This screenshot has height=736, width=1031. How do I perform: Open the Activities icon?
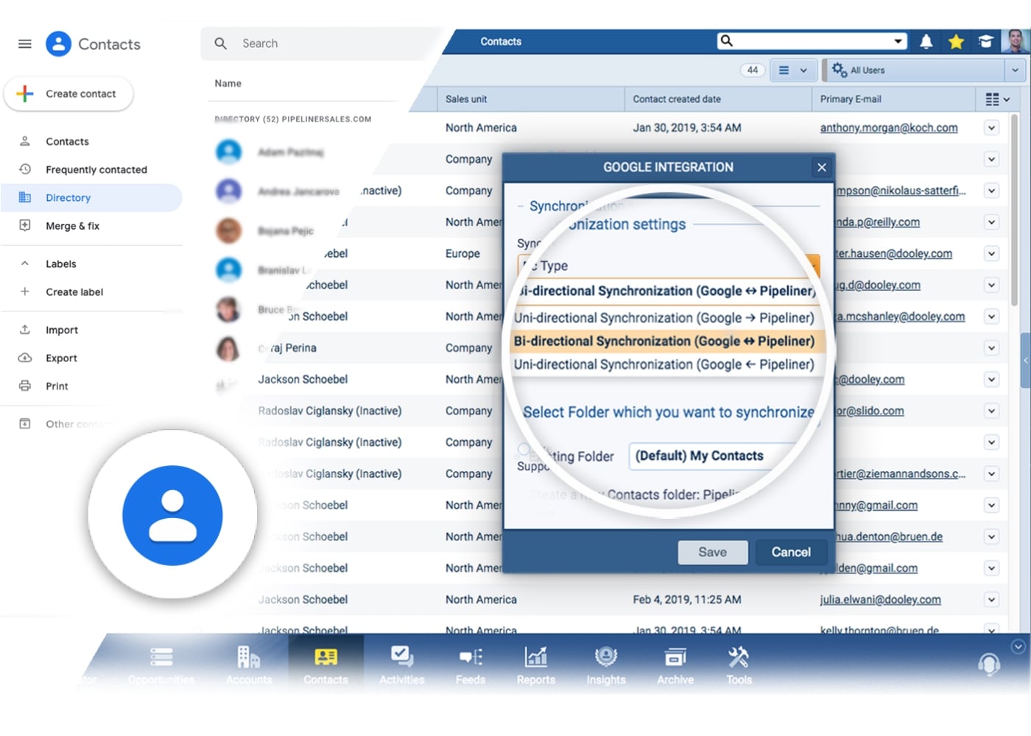pyautogui.click(x=401, y=662)
